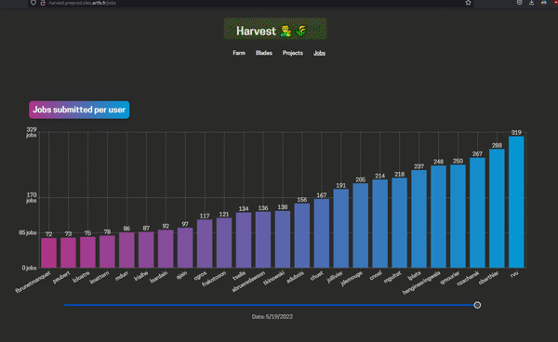Click the nzacharek bar in the chart

pos(477,213)
